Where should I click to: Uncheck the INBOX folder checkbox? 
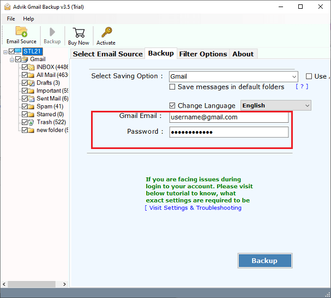[x=25, y=67]
